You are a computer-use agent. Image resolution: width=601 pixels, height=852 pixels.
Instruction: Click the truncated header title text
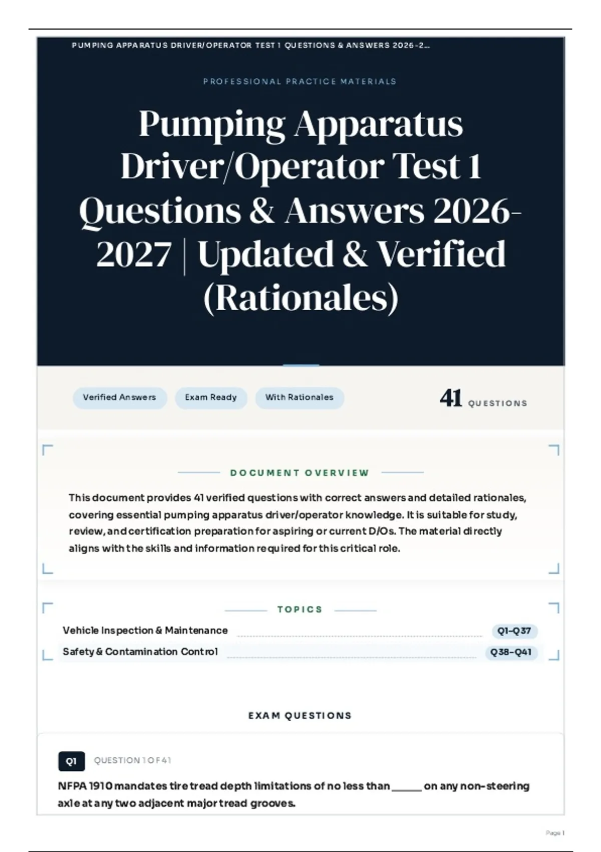tap(250, 45)
